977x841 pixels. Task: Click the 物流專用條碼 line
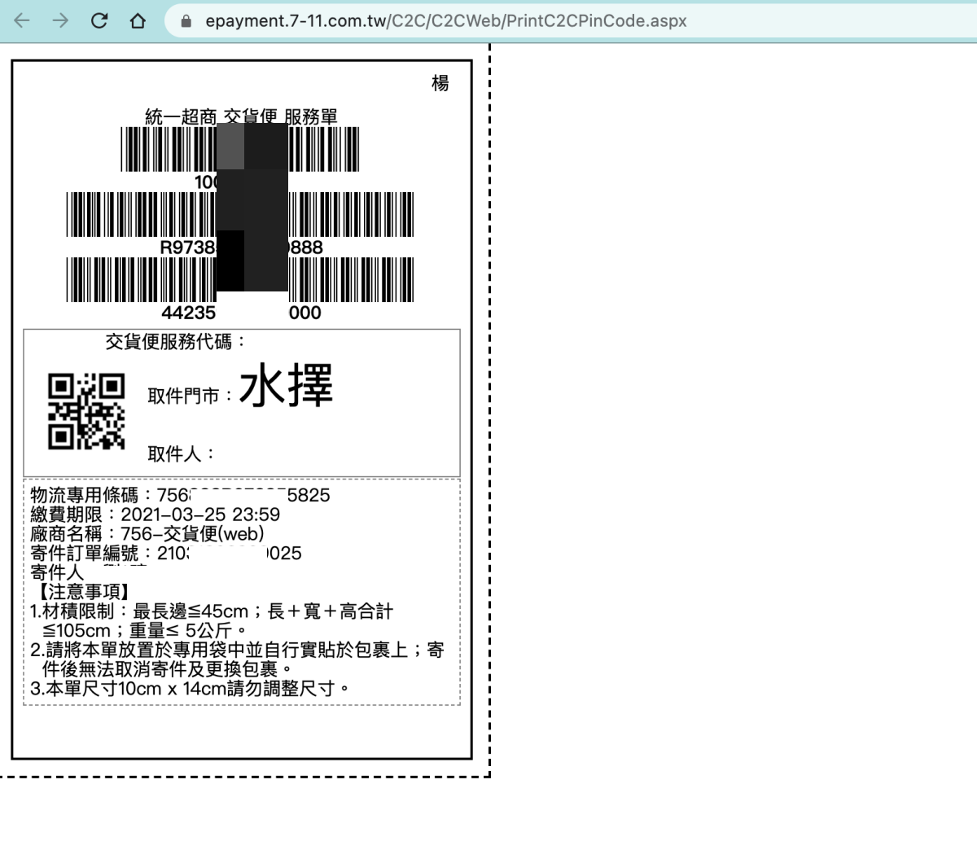point(180,495)
